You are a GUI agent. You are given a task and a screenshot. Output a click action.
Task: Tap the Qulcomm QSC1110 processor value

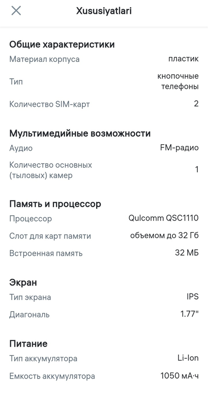point(164,218)
